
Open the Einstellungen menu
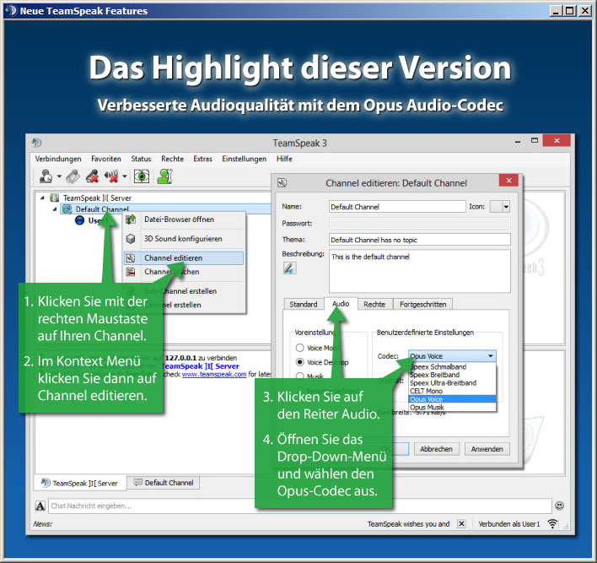click(x=244, y=159)
